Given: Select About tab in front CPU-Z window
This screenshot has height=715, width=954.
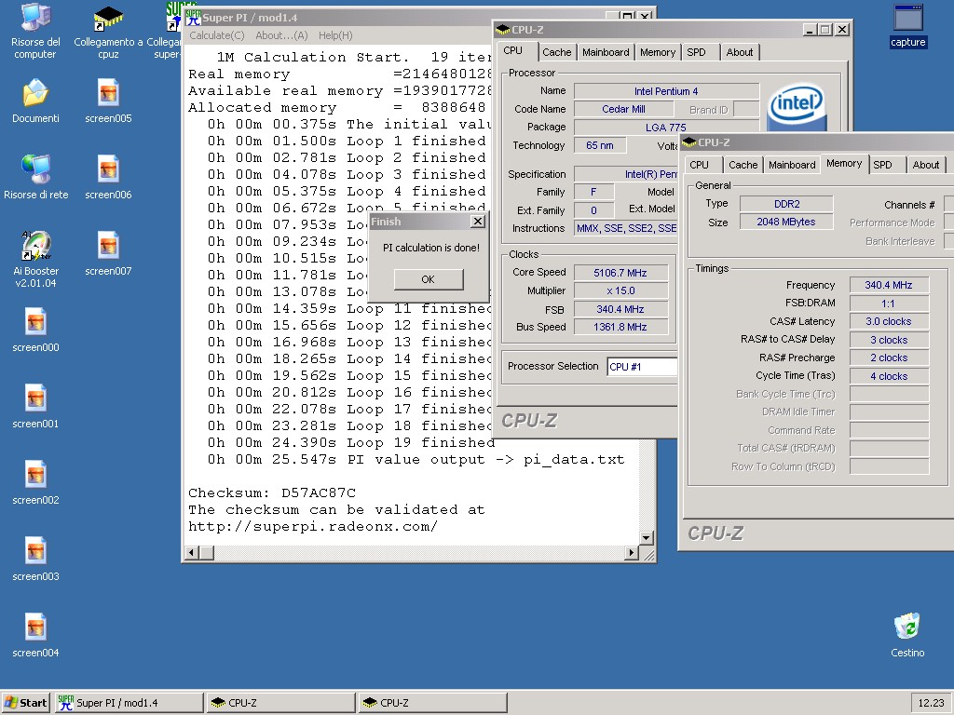Looking at the screenshot, I should (x=925, y=165).
